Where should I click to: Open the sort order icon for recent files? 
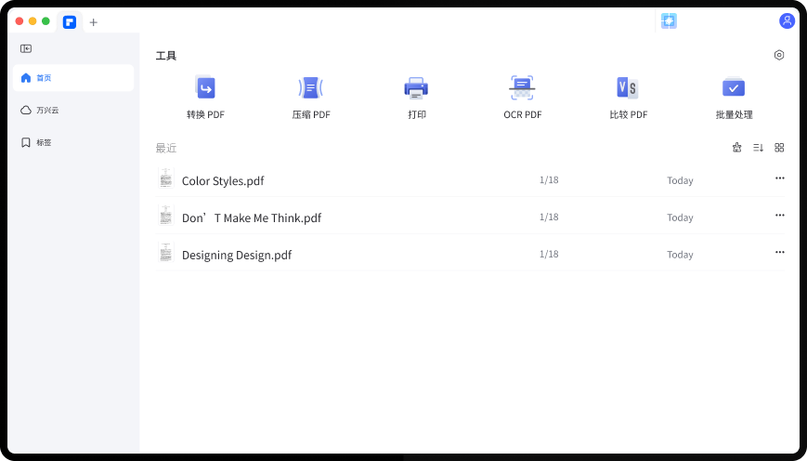(x=758, y=148)
